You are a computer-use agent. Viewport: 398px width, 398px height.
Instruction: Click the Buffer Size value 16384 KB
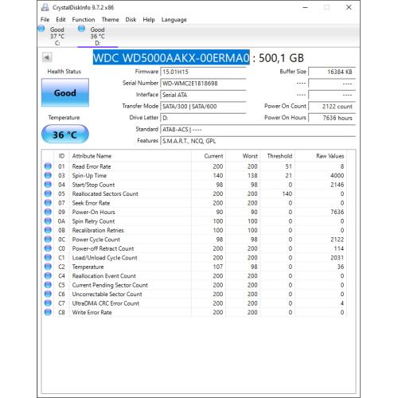(332, 72)
